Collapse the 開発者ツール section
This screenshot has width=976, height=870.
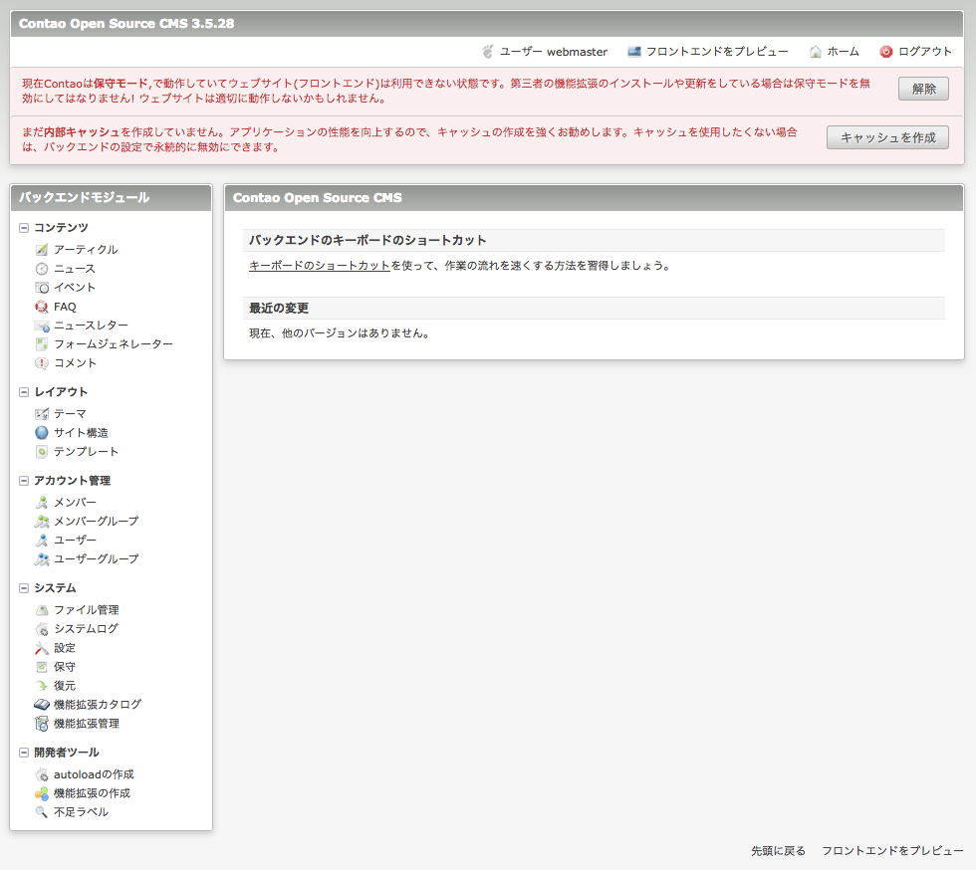coord(24,753)
